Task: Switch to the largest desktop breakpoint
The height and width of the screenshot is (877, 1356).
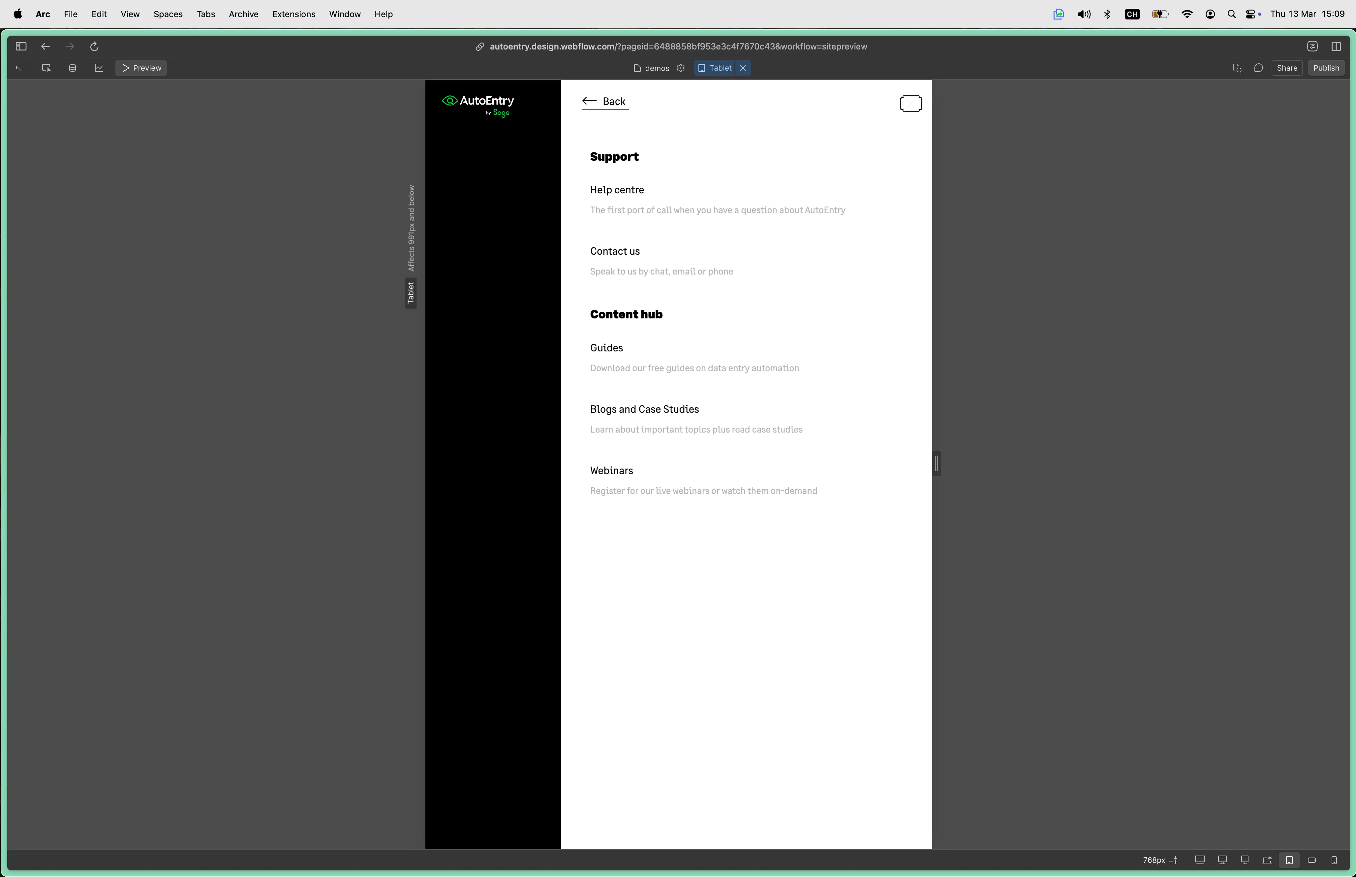Action: 1199,861
